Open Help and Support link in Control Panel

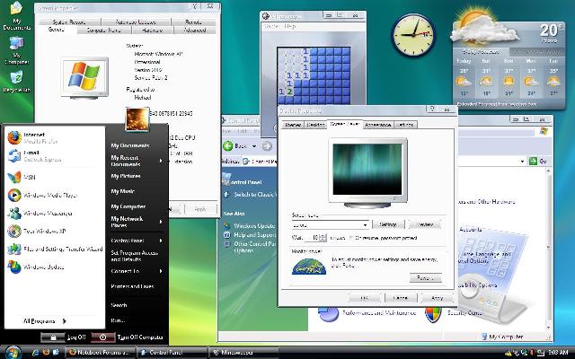[254, 235]
